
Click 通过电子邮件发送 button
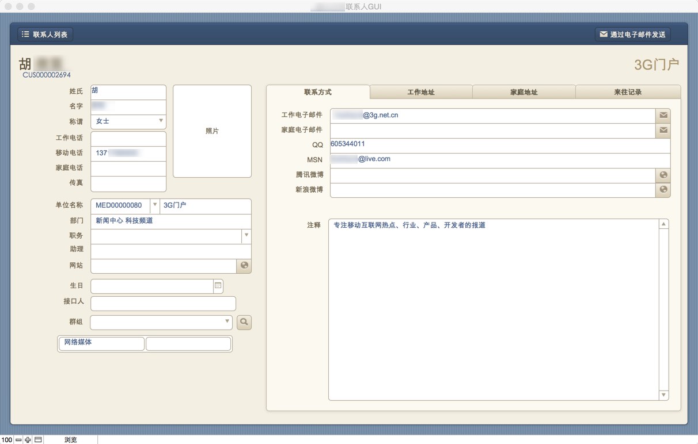coord(632,35)
